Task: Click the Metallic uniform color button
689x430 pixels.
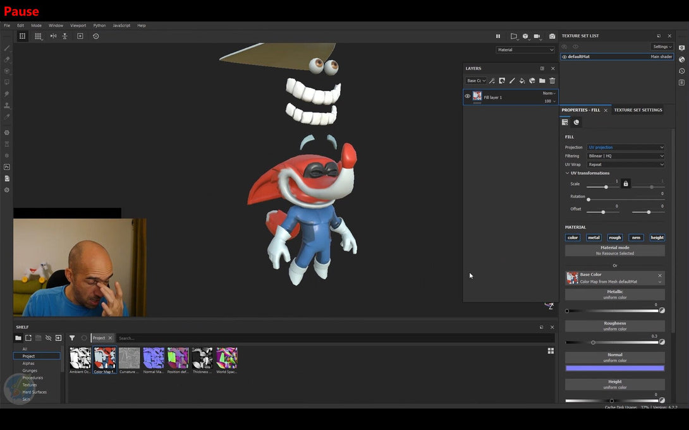Action: pos(615,294)
